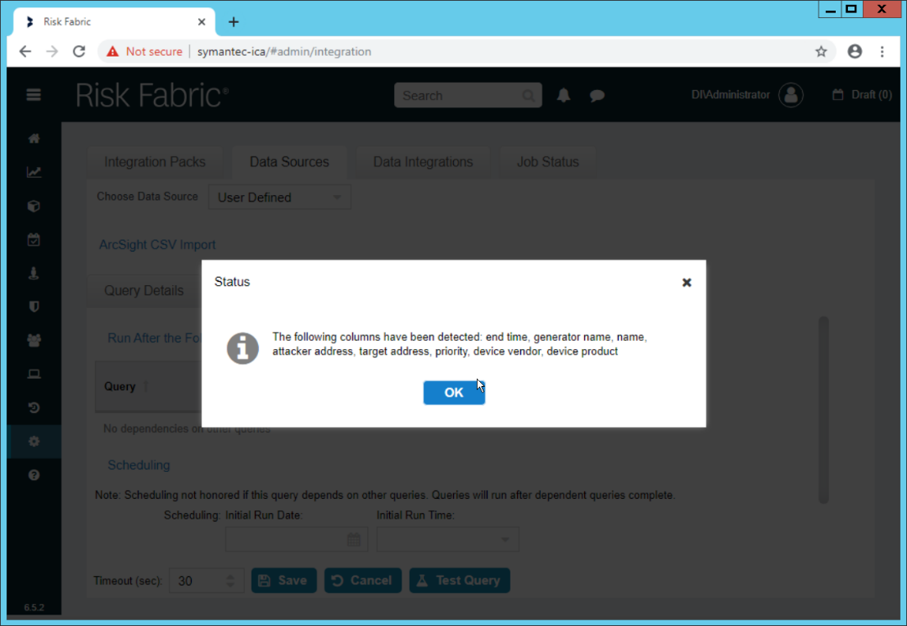This screenshot has width=907, height=626.
Task: Switch to the Integration Packs tab
Action: [x=155, y=162]
